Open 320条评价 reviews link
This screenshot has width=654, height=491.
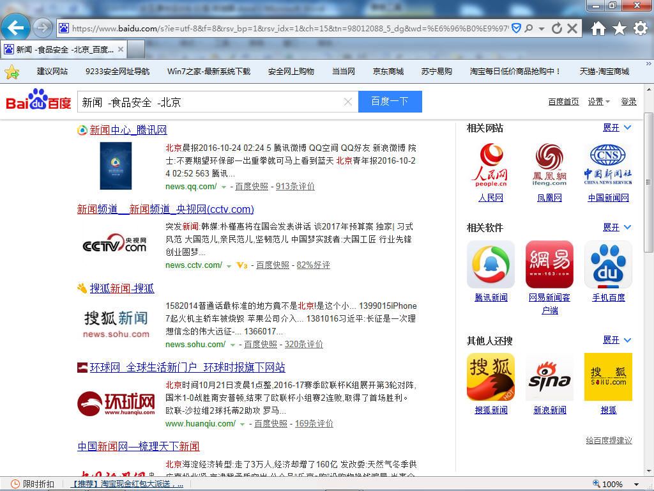point(303,344)
